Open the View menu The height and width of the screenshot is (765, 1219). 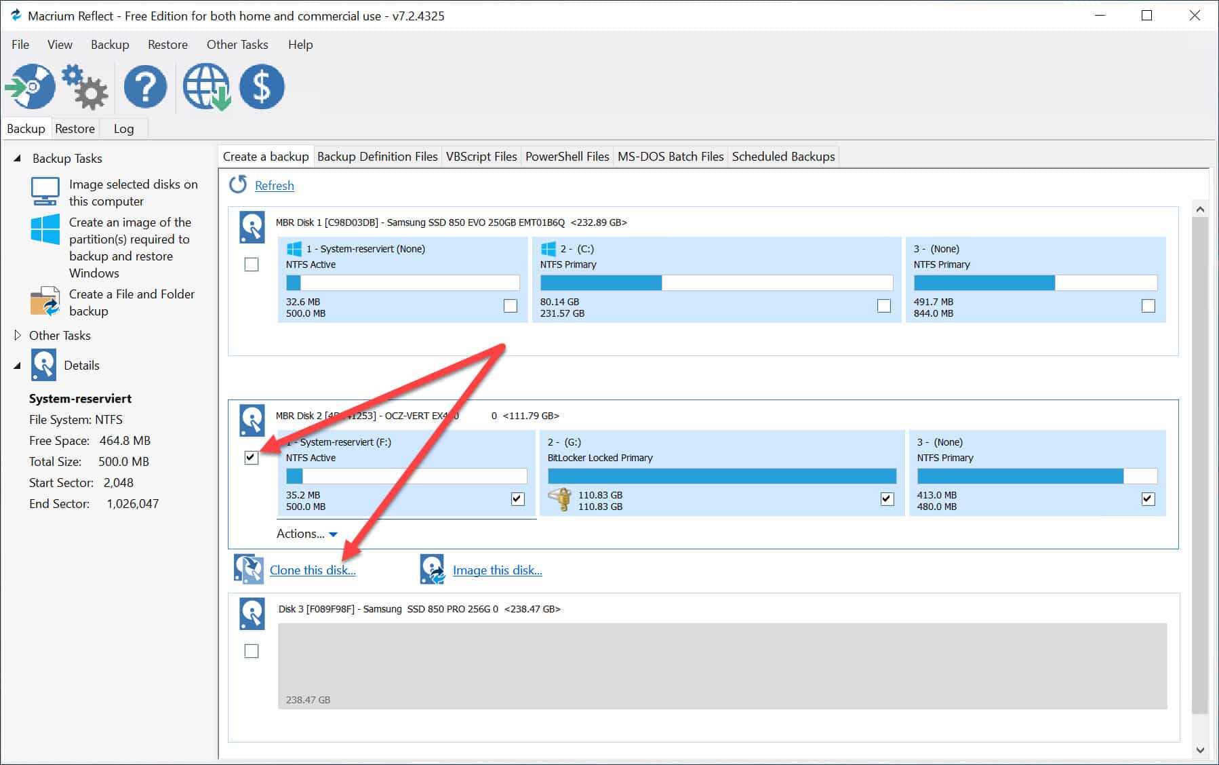(x=60, y=45)
